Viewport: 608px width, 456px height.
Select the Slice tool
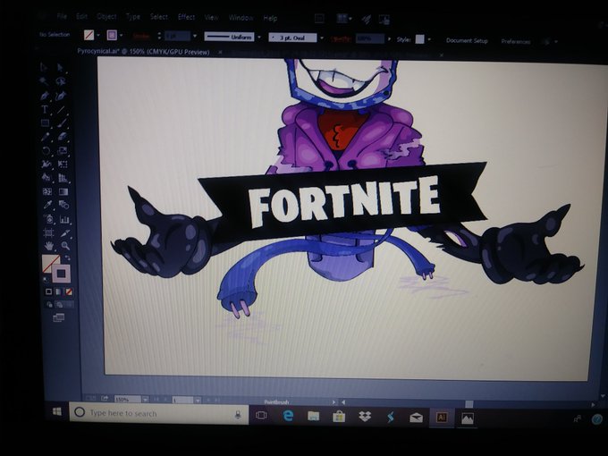[x=65, y=232]
